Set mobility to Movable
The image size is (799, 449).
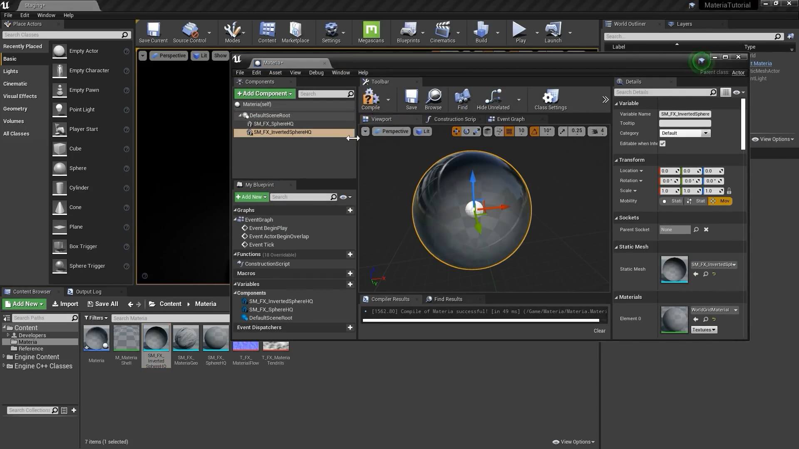[720, 201]
